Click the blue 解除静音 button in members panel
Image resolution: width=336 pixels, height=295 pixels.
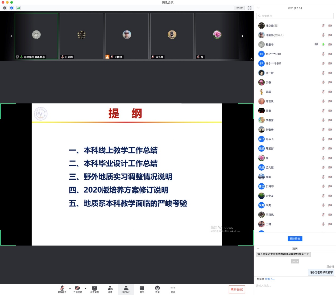(295, 239)
